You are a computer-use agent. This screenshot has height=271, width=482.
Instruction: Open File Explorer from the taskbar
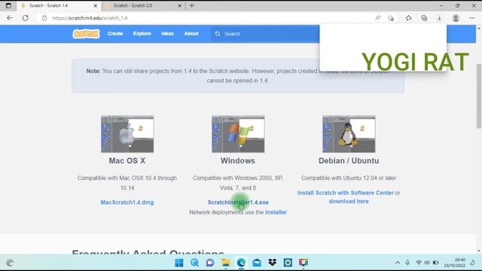coord(226,263)
